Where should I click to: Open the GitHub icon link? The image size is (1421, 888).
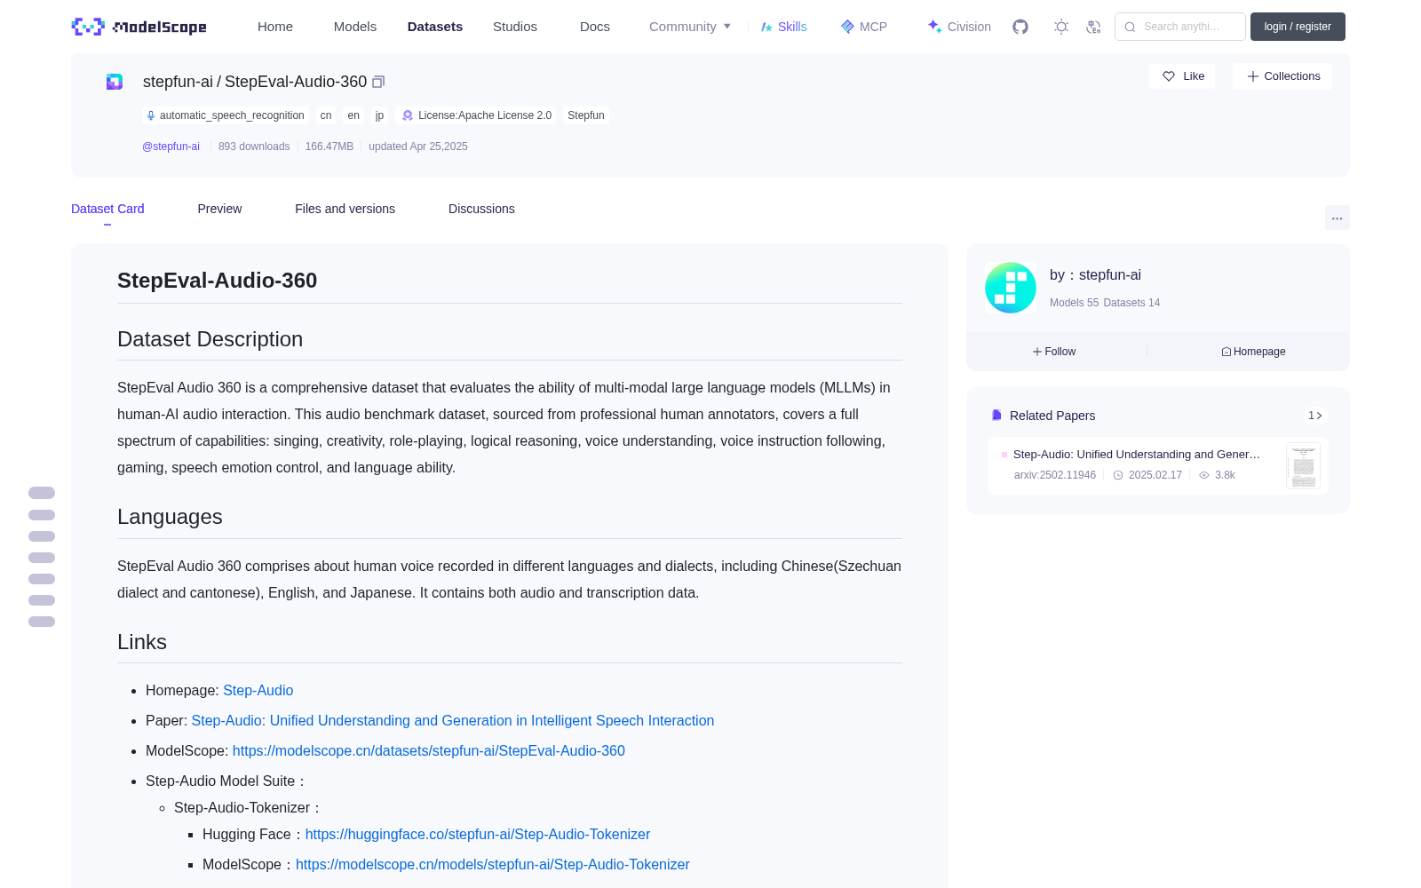(x=1020, y=27)
